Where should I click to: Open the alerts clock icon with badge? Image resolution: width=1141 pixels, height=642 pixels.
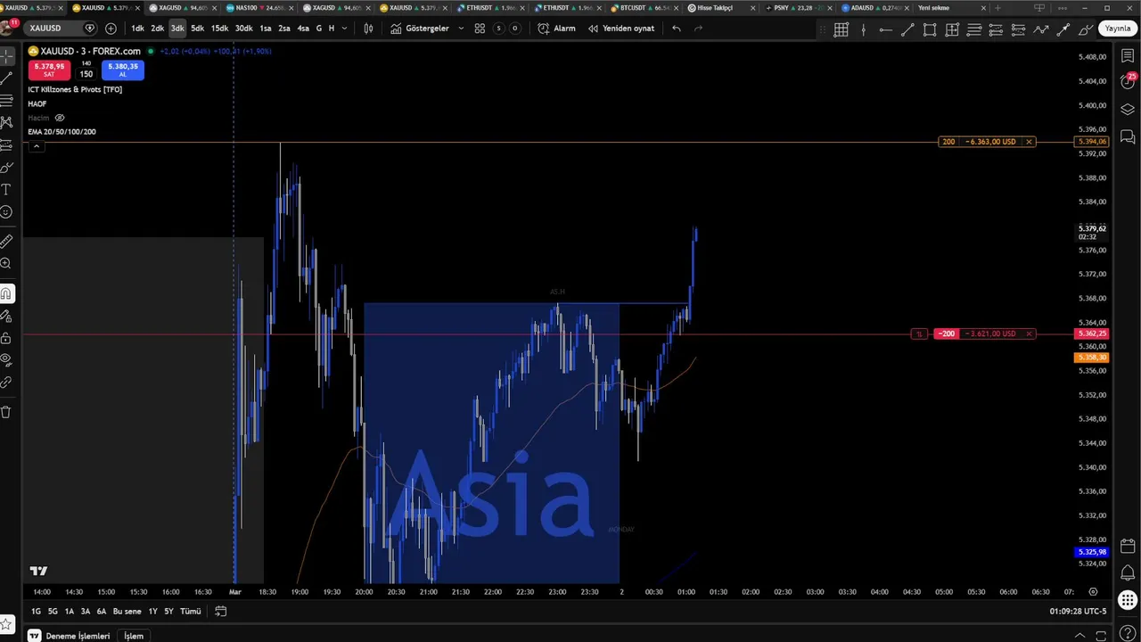[1128, 82]
